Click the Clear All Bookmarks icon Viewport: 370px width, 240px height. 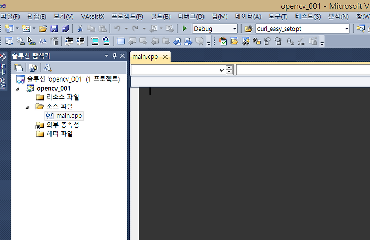(x=199, y=42)
